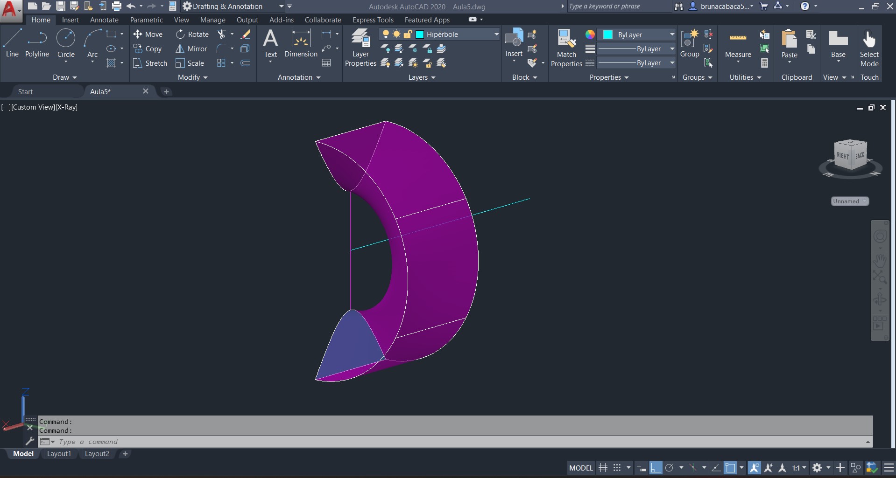This screenshot has height=478, width=896.
Task: Start the Stretch command
Action: pyautogui.click(x=150, y=63)
